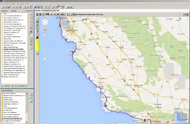Click the SHOP button in the toolbar
Screen dimensions: 190x124
click(70, 6)
